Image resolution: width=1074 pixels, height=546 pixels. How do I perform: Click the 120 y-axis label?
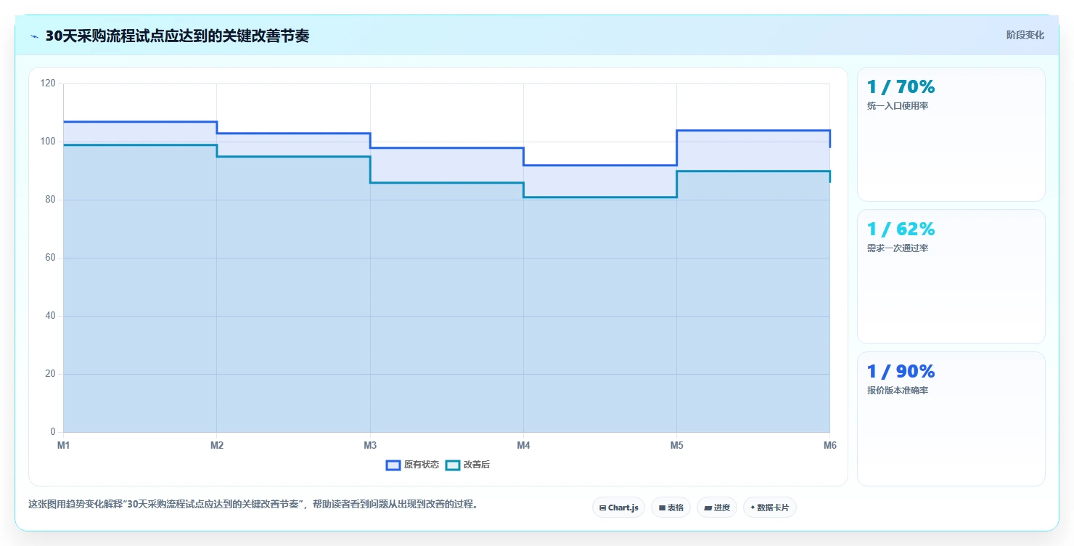(x=48, y=83)
